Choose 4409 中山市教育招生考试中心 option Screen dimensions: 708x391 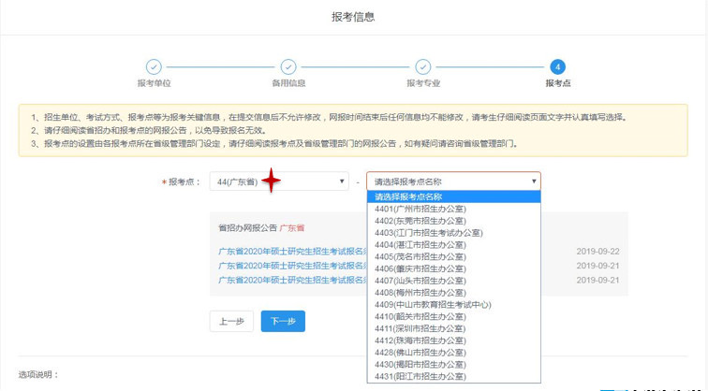click(x=433, y=305)
